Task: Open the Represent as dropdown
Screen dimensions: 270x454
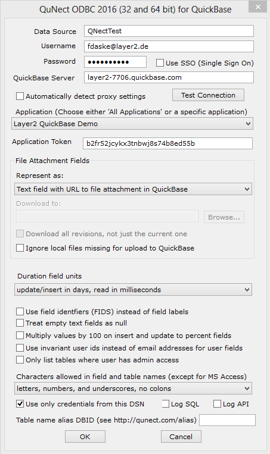Action: click(x=133, y=189)
